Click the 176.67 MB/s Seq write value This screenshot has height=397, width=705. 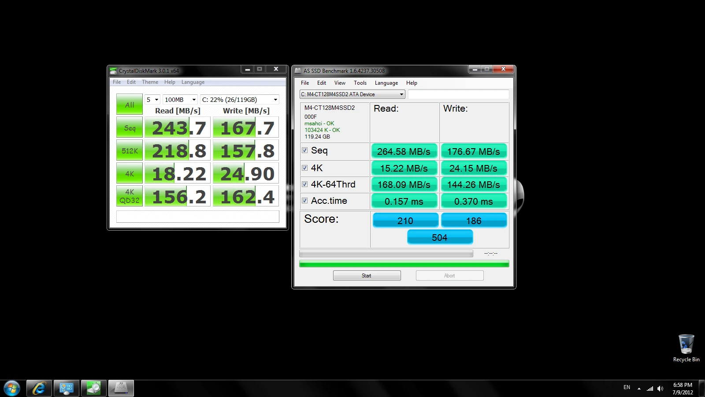(474, 151)
